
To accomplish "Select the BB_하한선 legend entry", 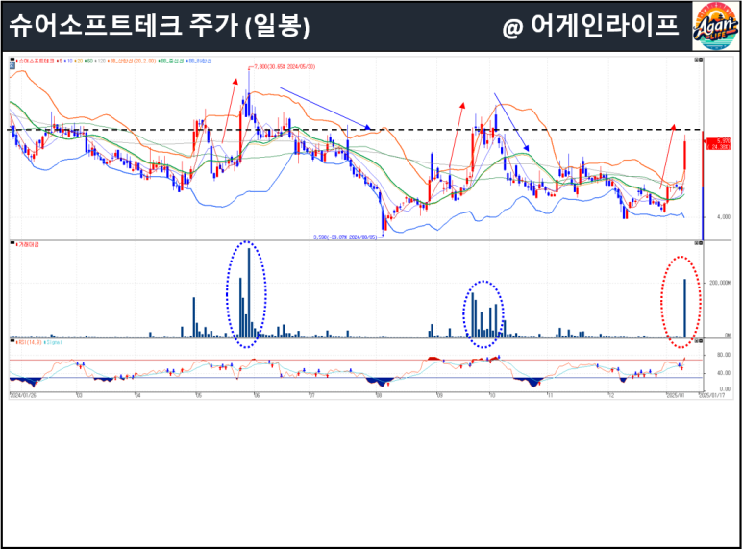I will pyautogui.click(x=199, y=62).
